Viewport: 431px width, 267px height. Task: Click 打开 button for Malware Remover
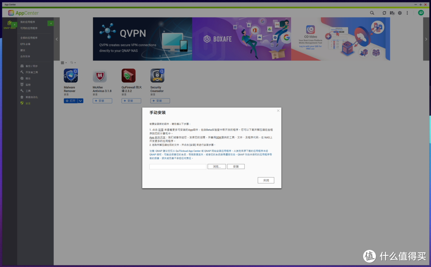coord(71,101)
